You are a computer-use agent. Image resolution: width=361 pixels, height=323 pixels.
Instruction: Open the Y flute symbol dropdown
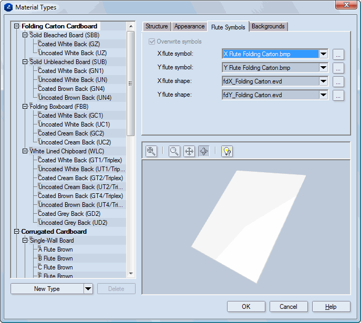pos(324,68)
